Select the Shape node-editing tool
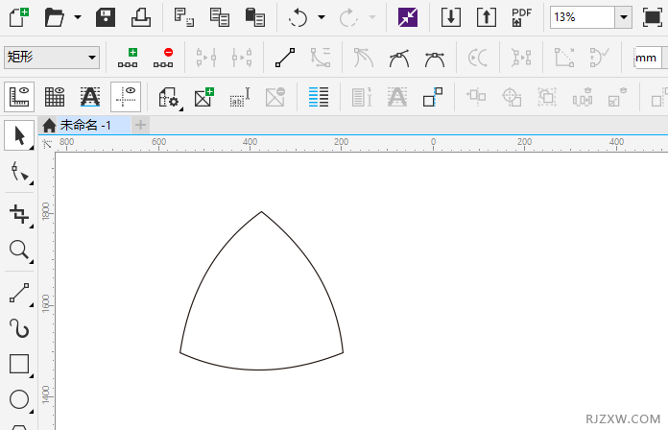The width and height of the screenshot is (668, 430). pos(19,172)
